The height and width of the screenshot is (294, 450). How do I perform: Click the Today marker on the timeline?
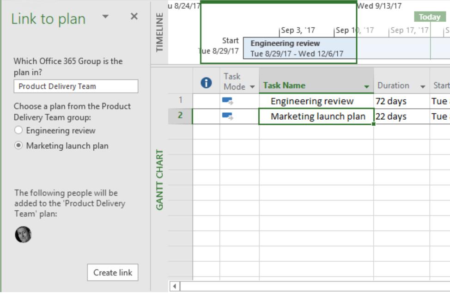coord(430,17)
